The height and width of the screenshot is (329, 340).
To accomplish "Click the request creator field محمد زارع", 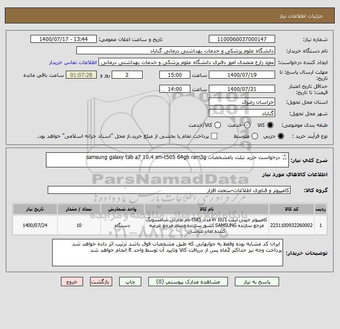I will click(187, 62).
